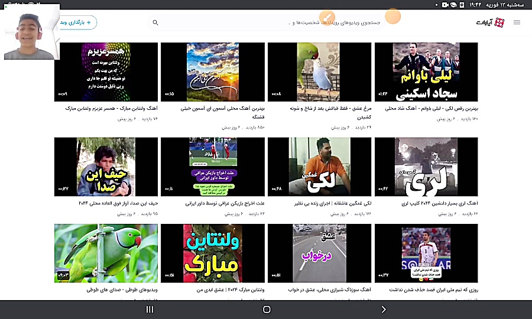This screenshot has height=319, width=532.
Task: Click the status bar date سه‌شنبه ۱۳ فوریه
Action: coord(505,5)
